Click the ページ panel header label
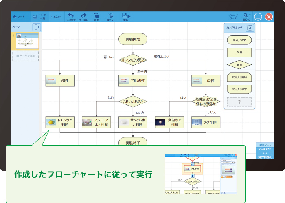The height and width of the screenshot is (203, 285). tap(16, 27)
